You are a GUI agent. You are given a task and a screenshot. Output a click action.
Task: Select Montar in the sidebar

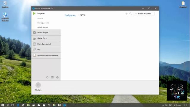(x=40, y=18)
